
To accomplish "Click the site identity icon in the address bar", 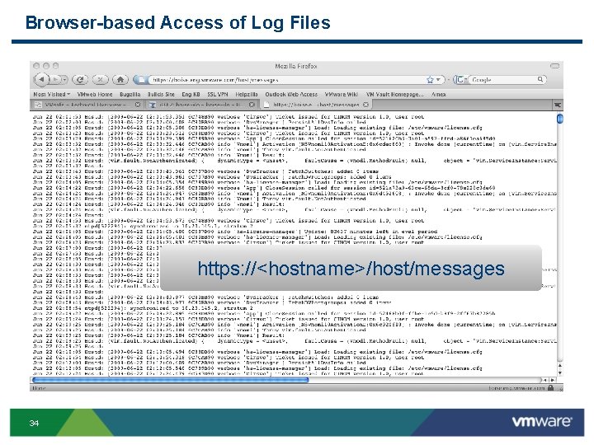I will [x=141, y=80].
